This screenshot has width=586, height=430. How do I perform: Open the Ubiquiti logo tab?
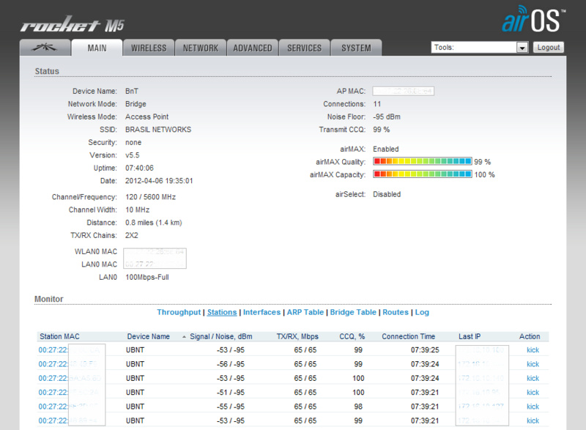tap(45, 48)
